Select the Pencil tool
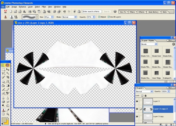176x126 pixels. coord(8,89)
